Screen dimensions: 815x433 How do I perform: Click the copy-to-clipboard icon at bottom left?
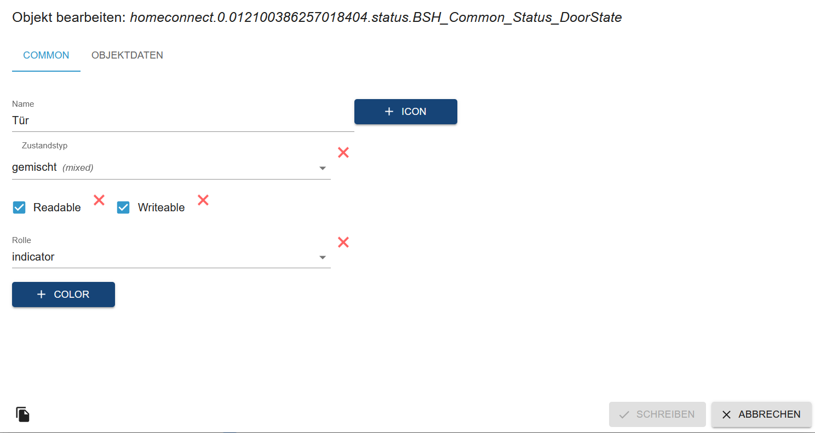(x=22, y=414)
